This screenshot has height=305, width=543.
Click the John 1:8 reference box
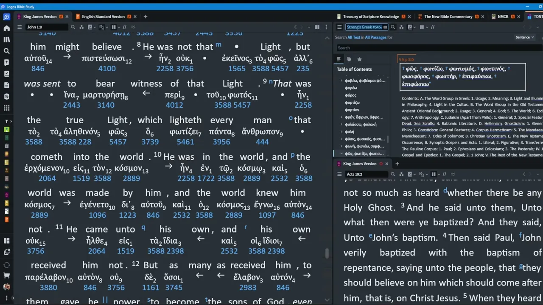click(46, 27)
